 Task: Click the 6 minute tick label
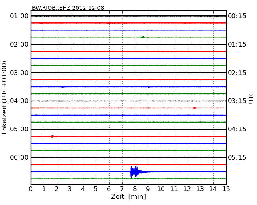(x=109, y=189)
